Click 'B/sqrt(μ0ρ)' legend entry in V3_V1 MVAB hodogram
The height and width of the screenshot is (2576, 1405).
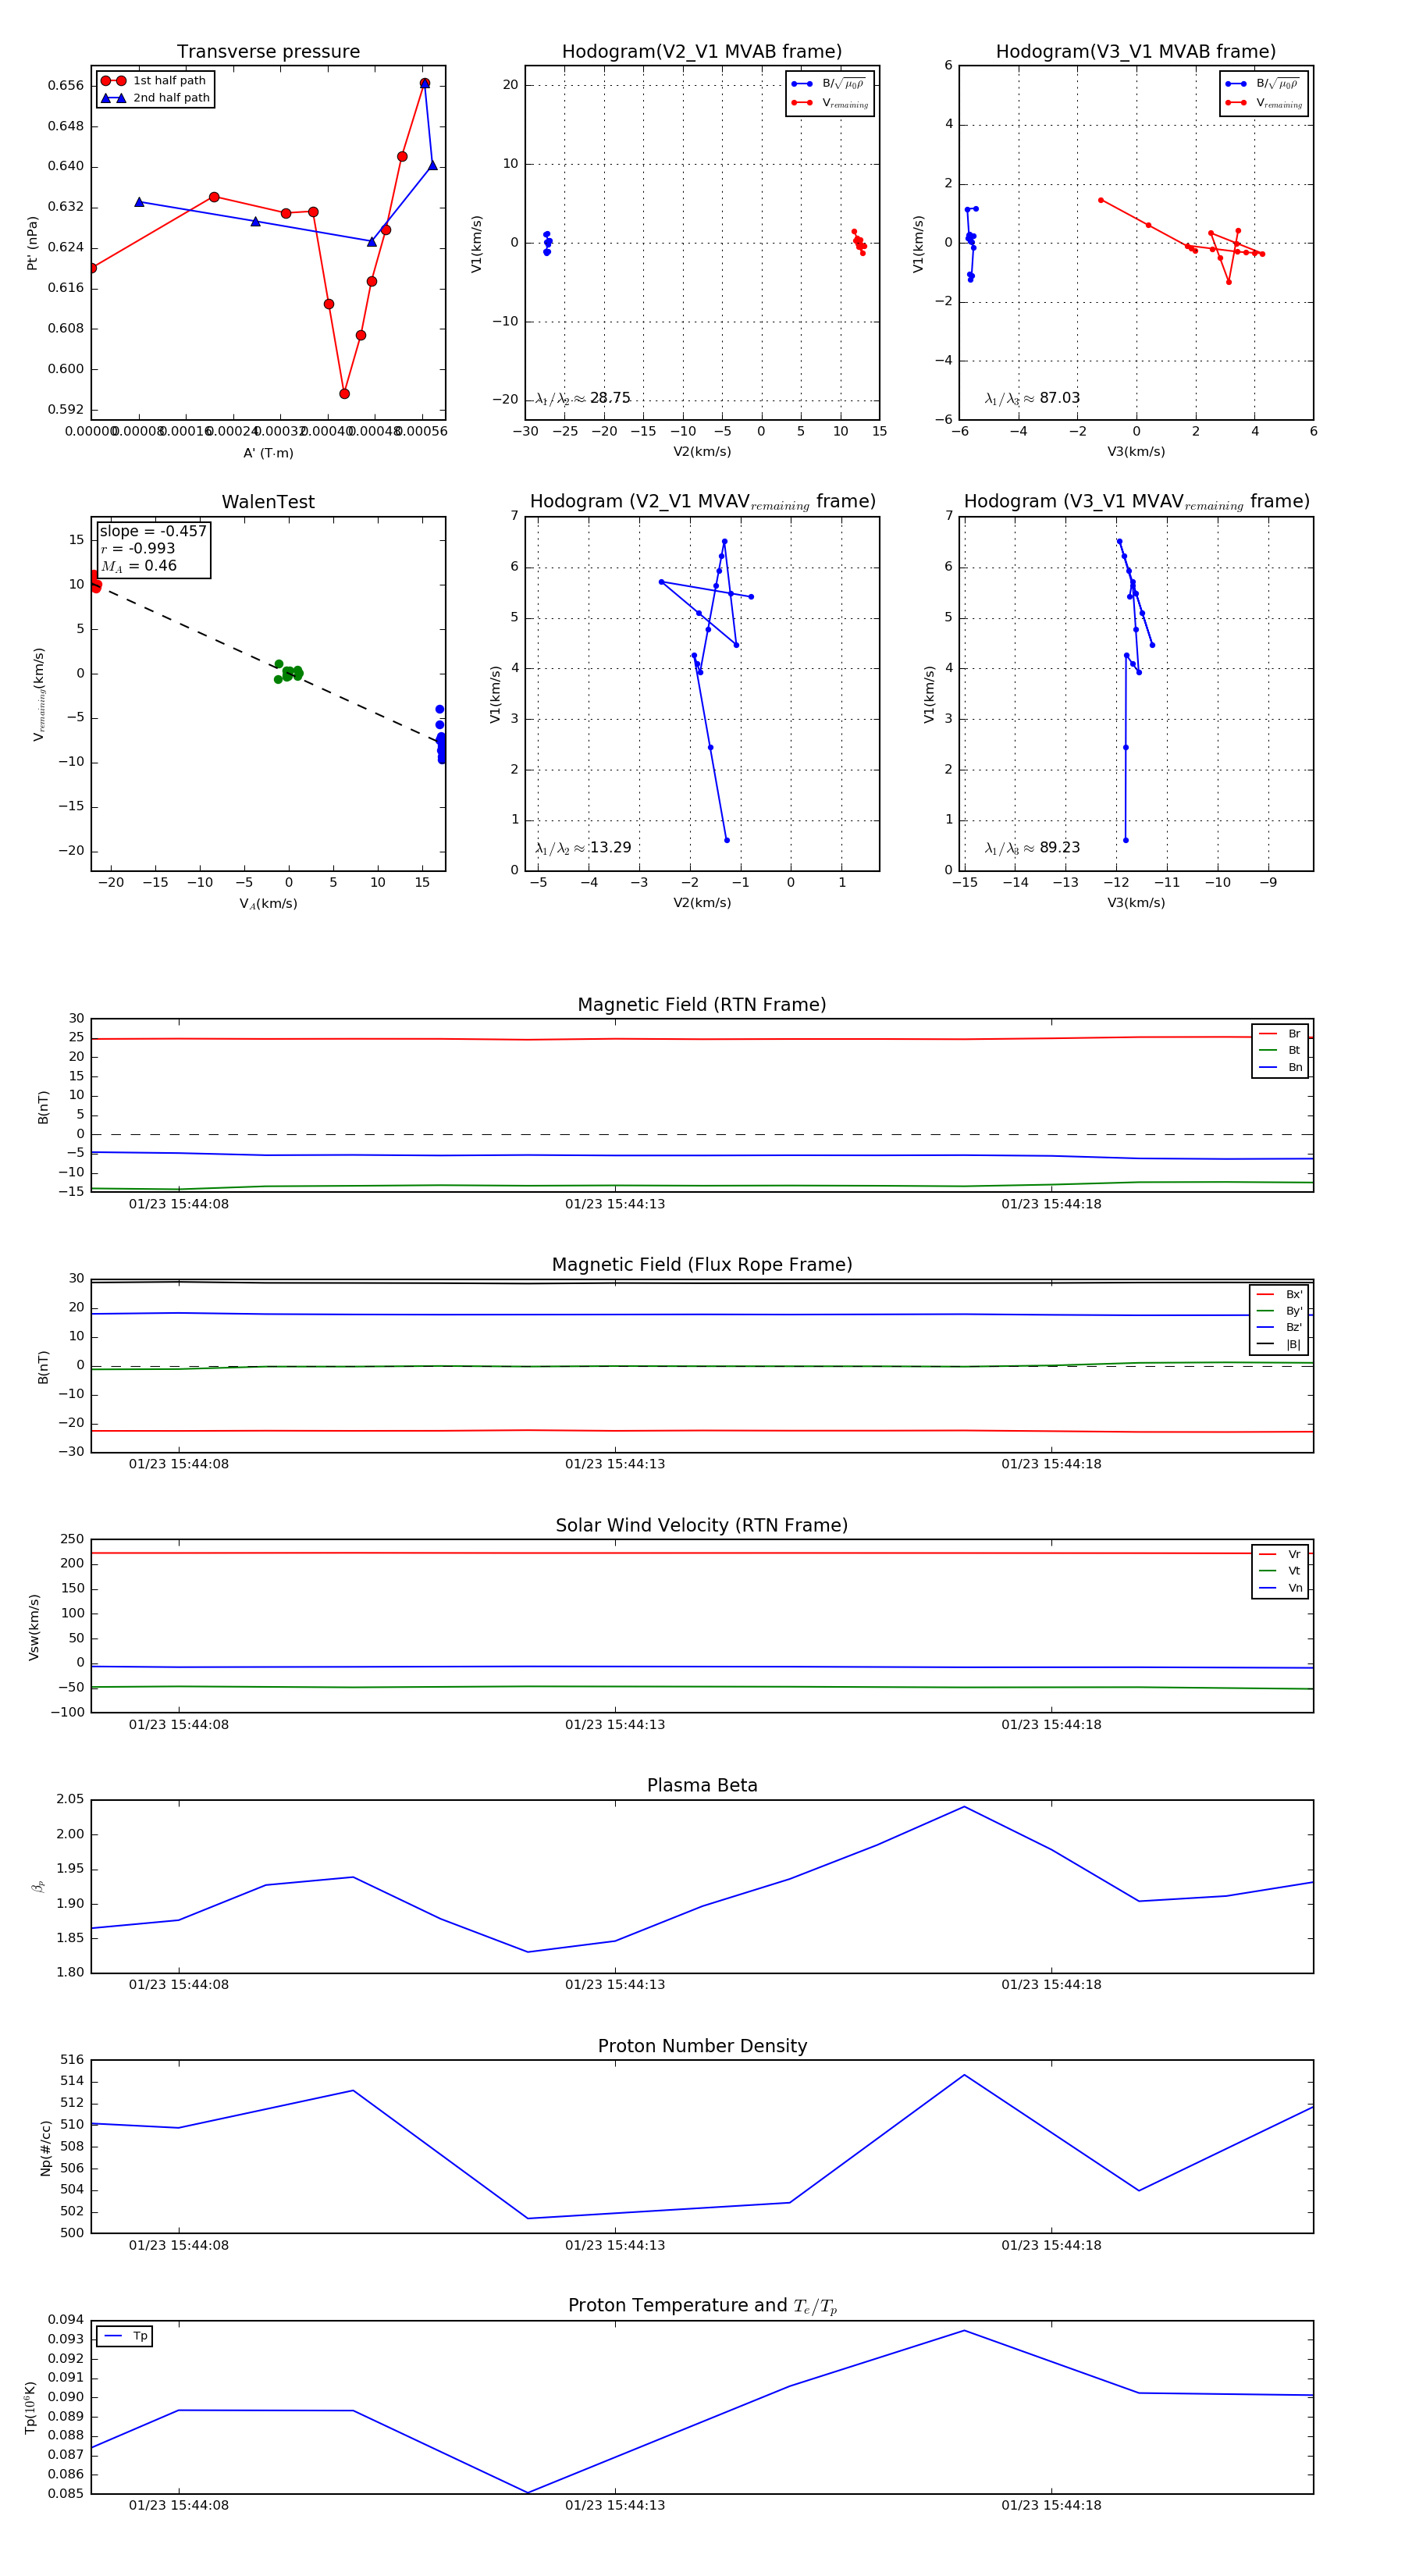[1264, 84]
